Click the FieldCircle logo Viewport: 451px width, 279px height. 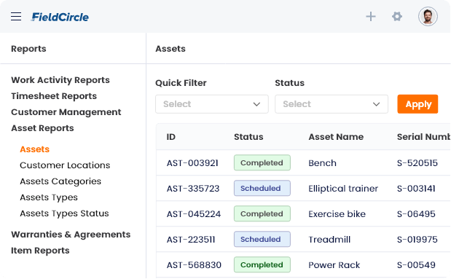click(60, 17)
